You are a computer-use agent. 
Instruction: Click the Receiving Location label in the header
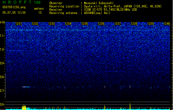pyautogui.click(x=64, y=6)
